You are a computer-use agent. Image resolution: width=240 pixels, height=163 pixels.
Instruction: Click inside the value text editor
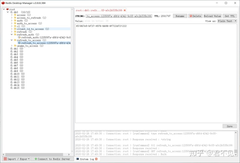[x=156, y=73]
